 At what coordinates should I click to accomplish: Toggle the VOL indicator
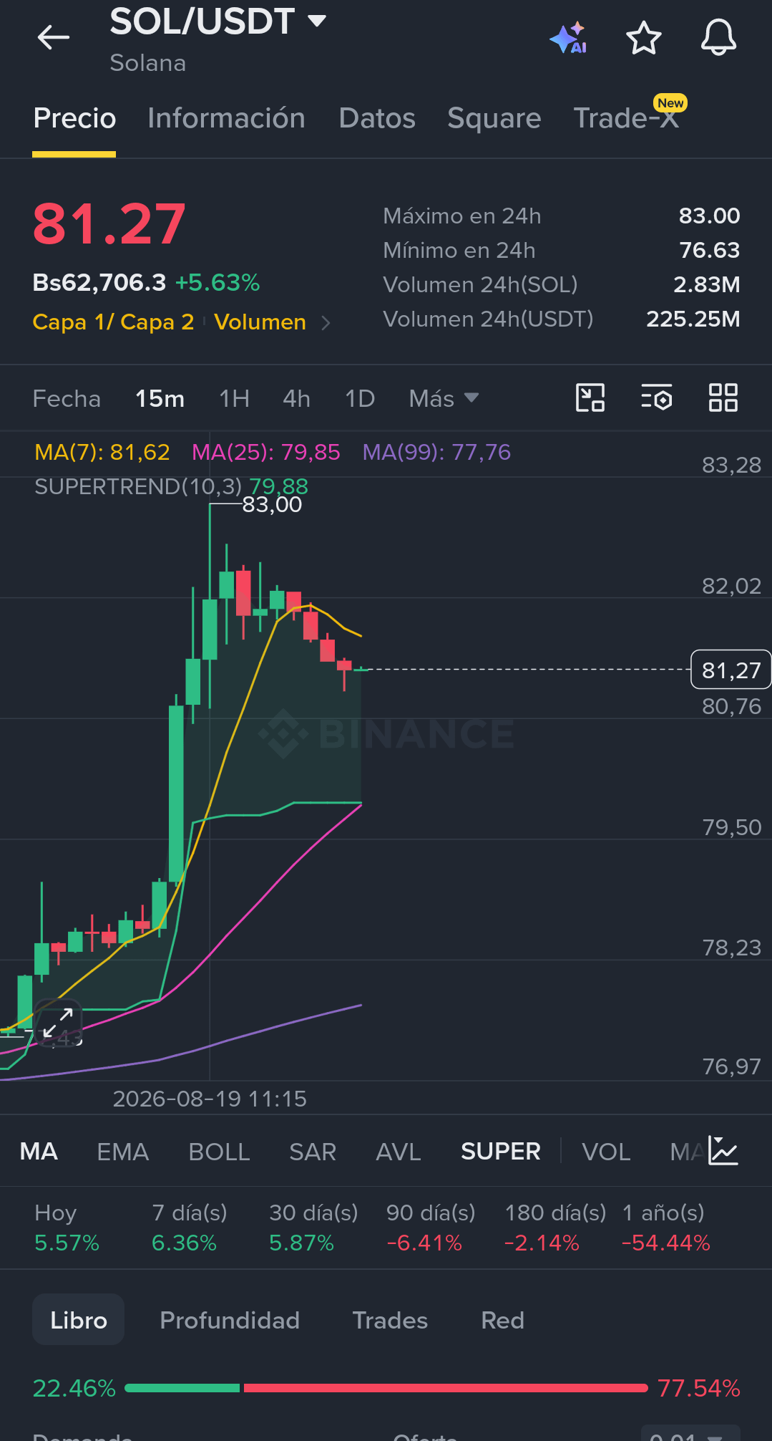pyautogui.click(x=606, y=1151)
